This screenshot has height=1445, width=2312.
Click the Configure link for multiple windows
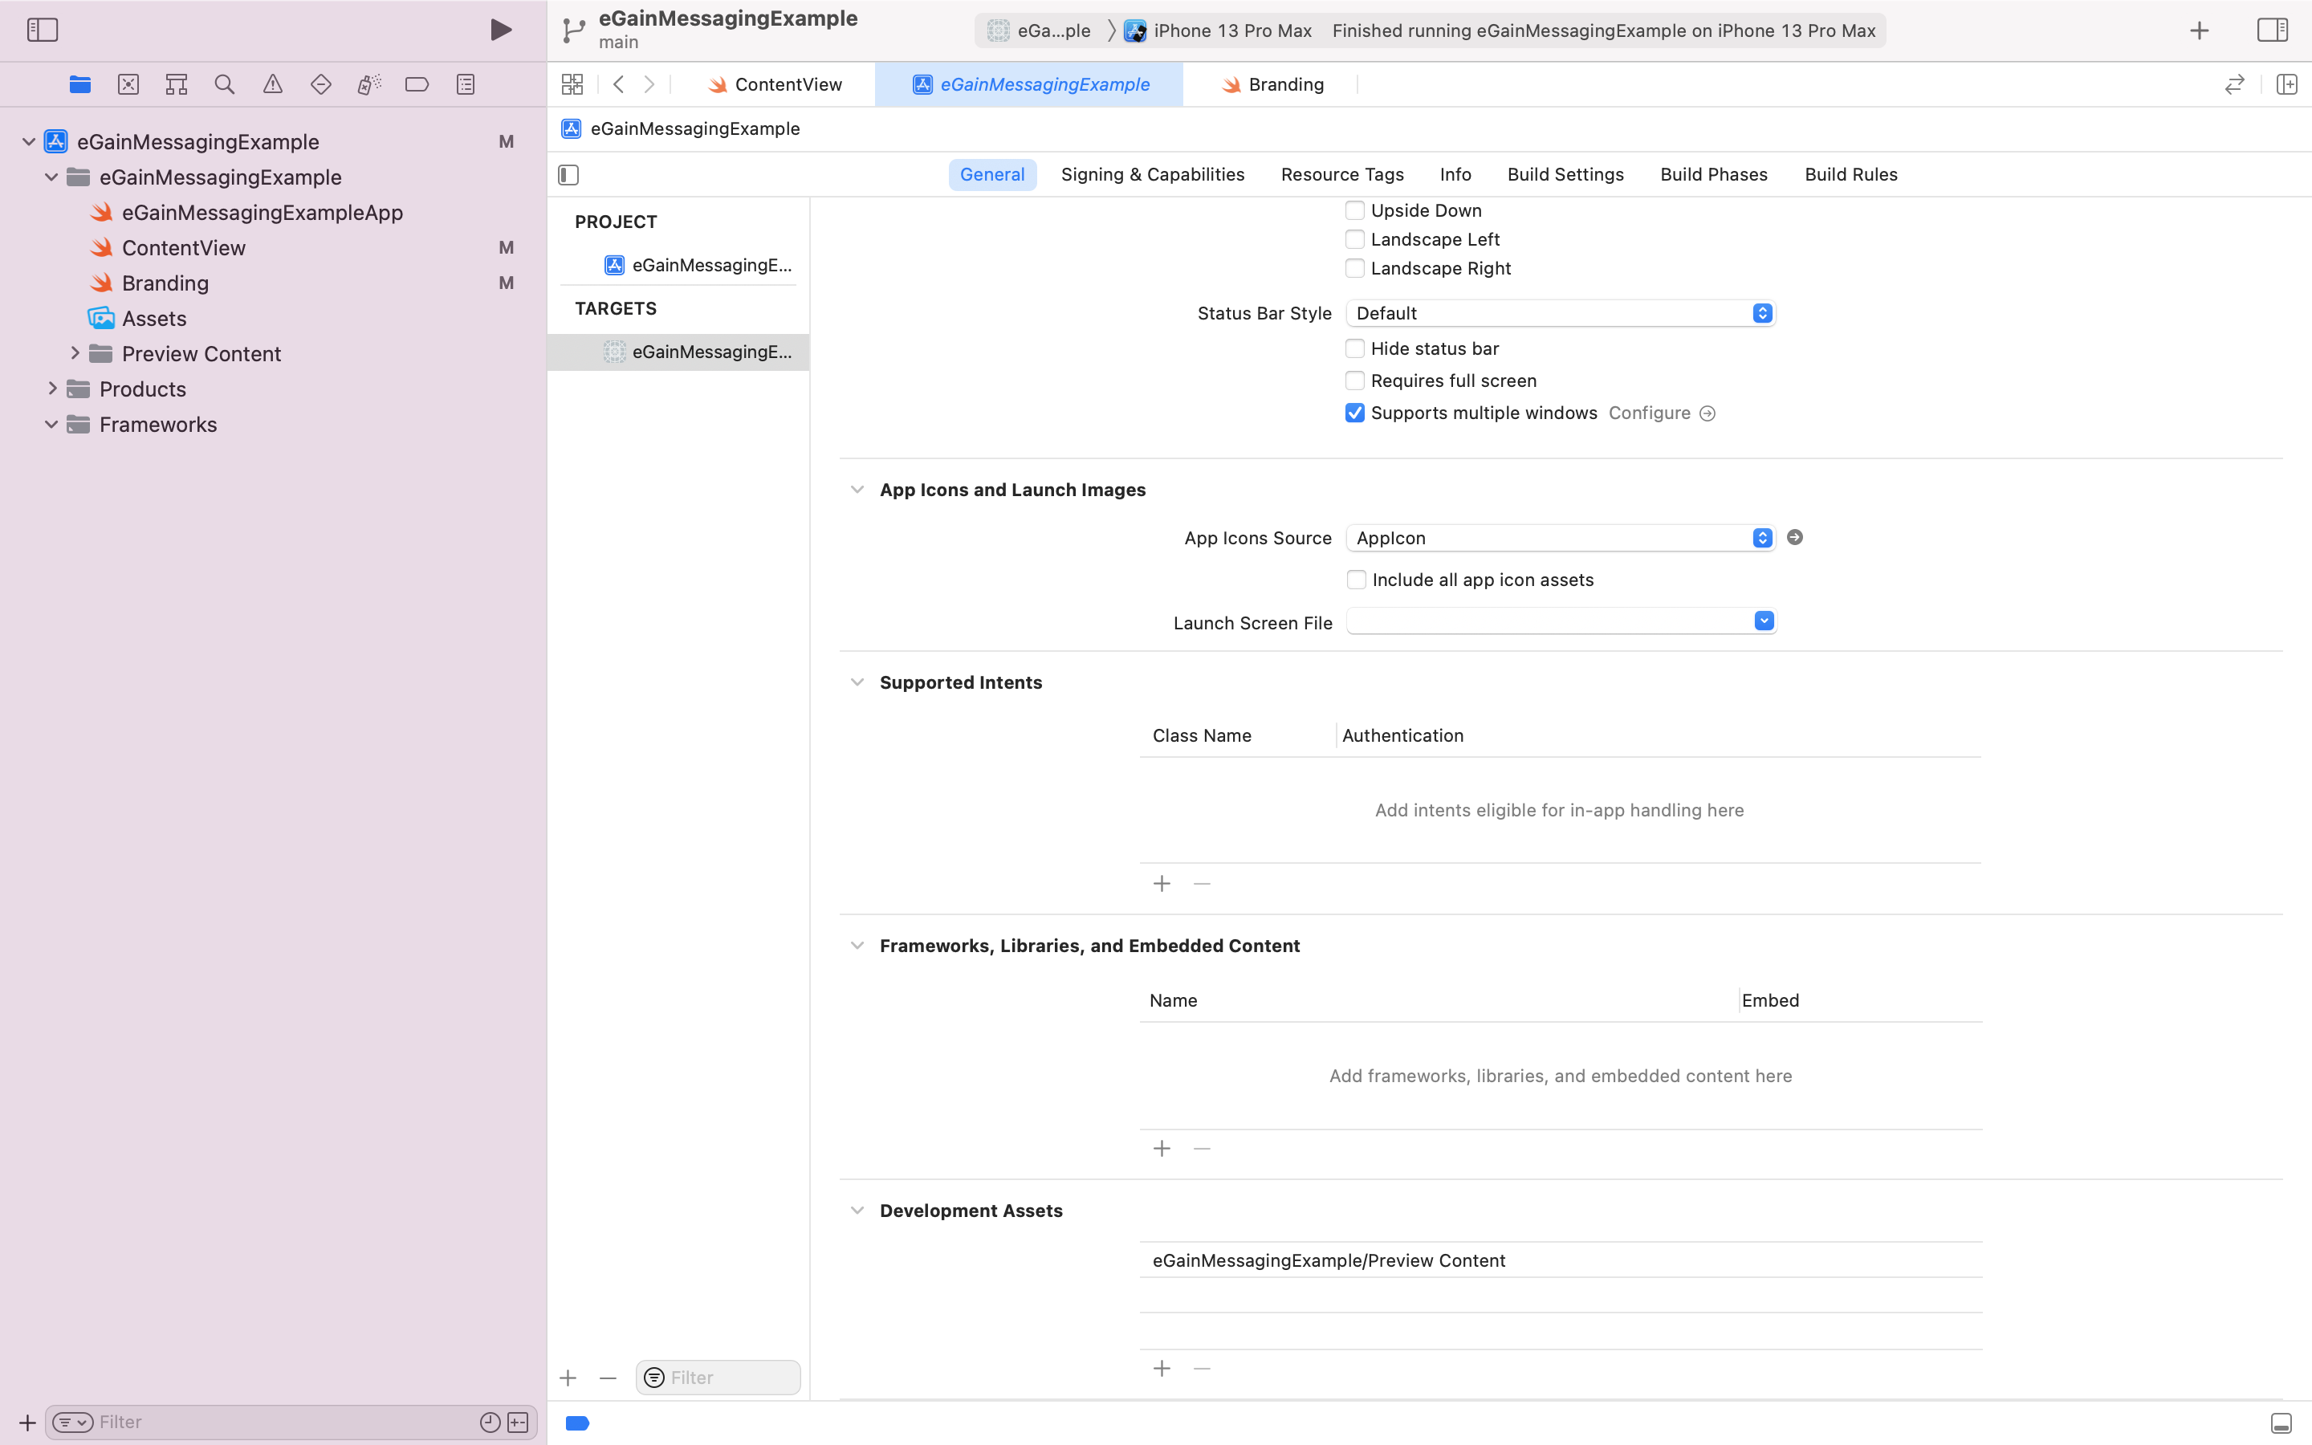pyautogui.click(x=1649, y=413)
